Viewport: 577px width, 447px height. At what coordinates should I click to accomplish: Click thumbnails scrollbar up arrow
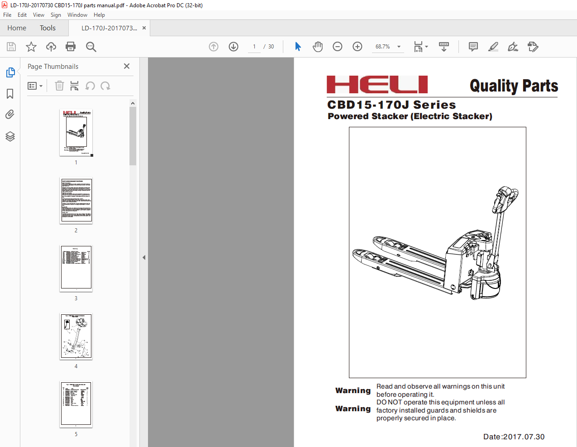(x=133, y=103)
